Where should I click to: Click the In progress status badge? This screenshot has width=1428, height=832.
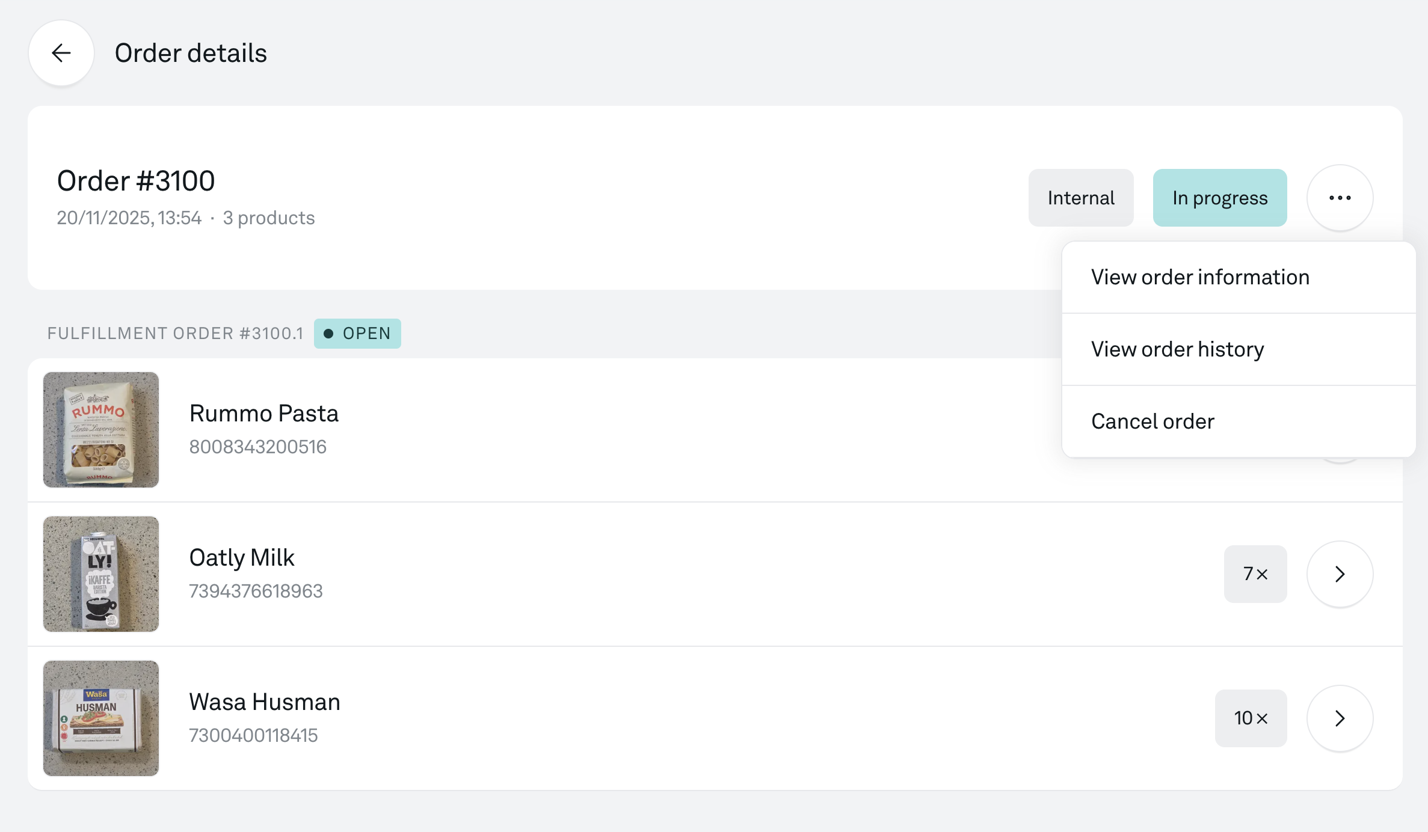click(1219, 198)
